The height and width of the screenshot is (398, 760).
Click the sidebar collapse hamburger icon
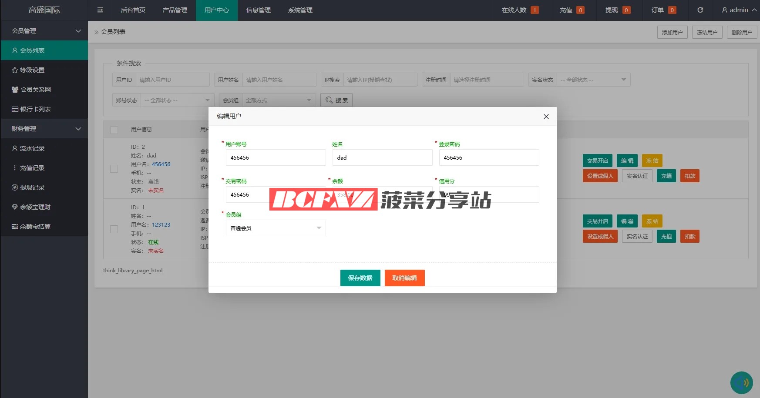pyautogui.click(x=100, y=10)
